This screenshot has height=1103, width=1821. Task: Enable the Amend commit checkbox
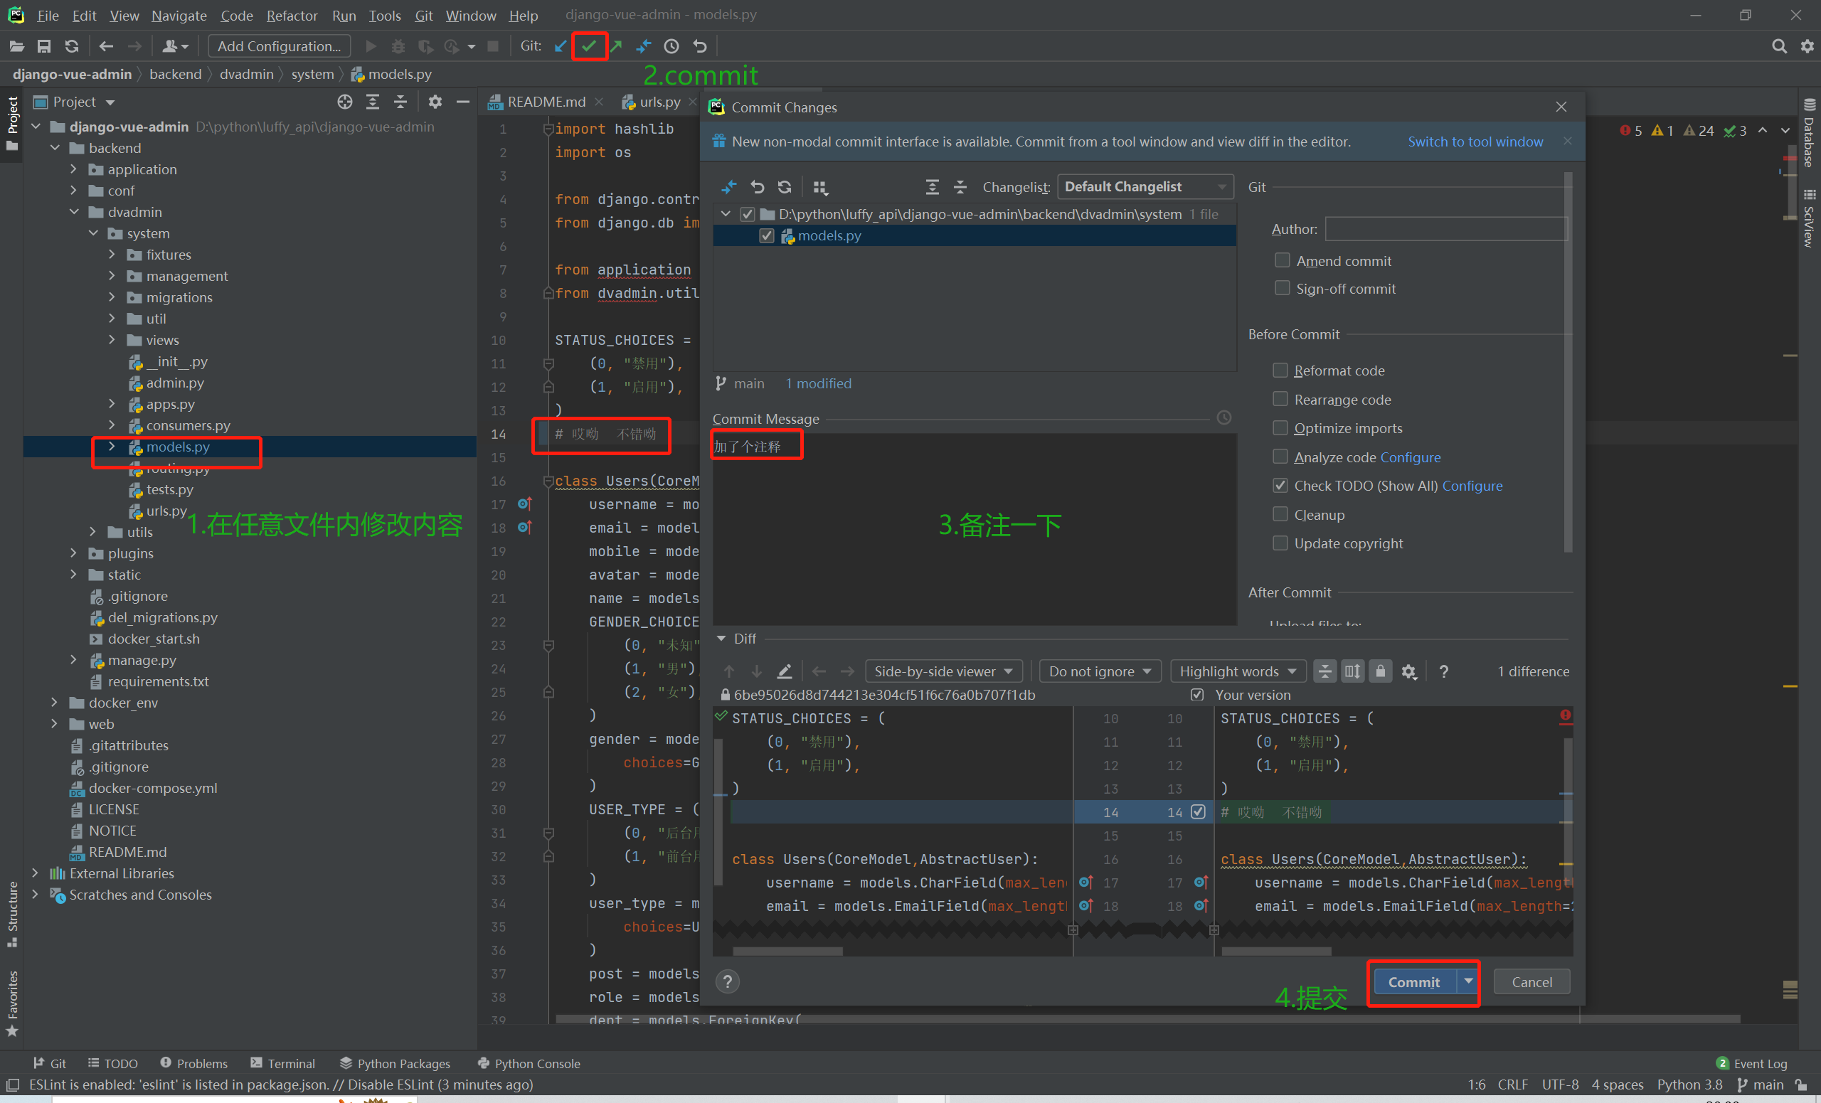point(1283,261)
